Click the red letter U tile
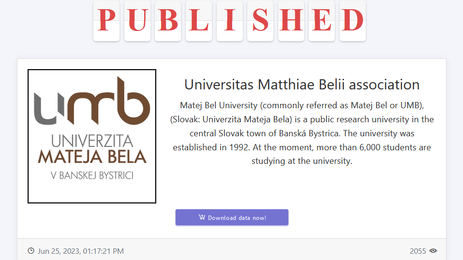Viewport: 463px width, 260px height. click(x=137, y=21)
